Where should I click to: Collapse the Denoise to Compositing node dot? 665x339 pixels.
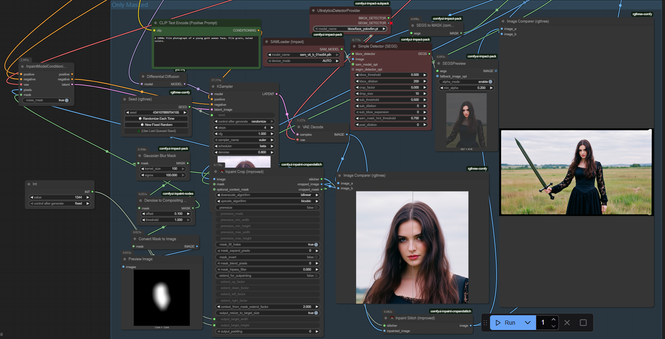(x=140, y=200)
